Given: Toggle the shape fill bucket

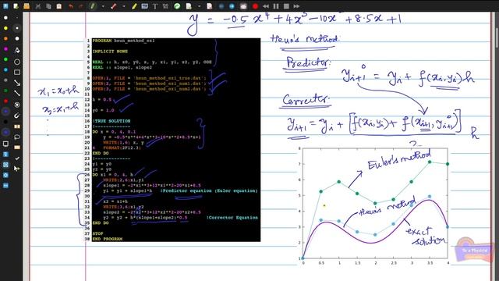Looking at the screenshot, I should (17, 50).
